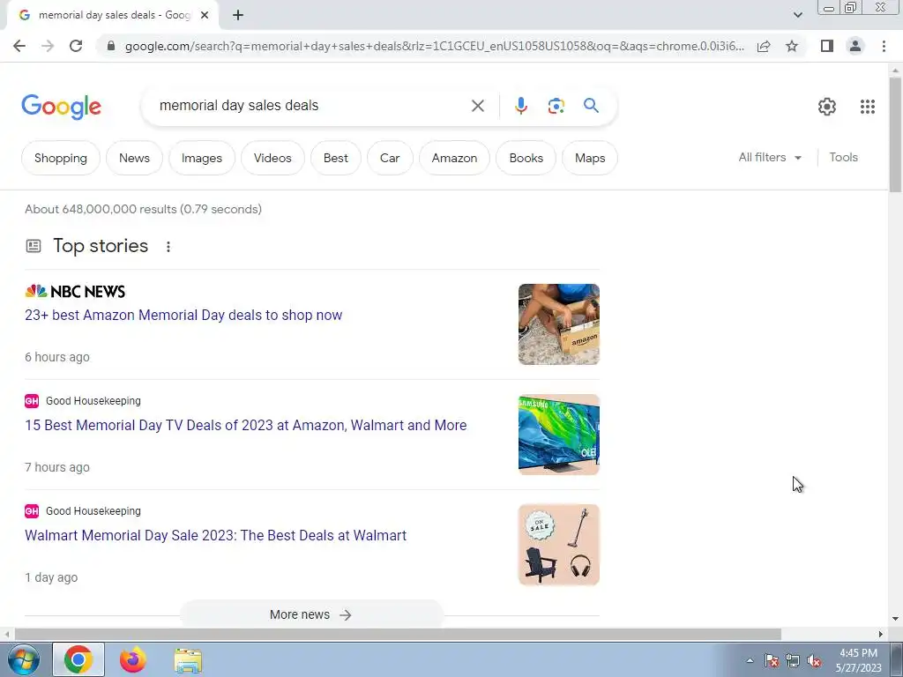Open the Chrome three-dot menu
The image size is (903, 677).
(x=884, y=46)
